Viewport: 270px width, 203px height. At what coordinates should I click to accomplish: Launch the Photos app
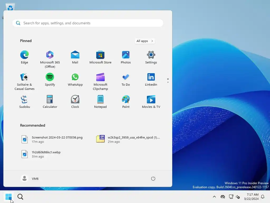click(126, 57)
